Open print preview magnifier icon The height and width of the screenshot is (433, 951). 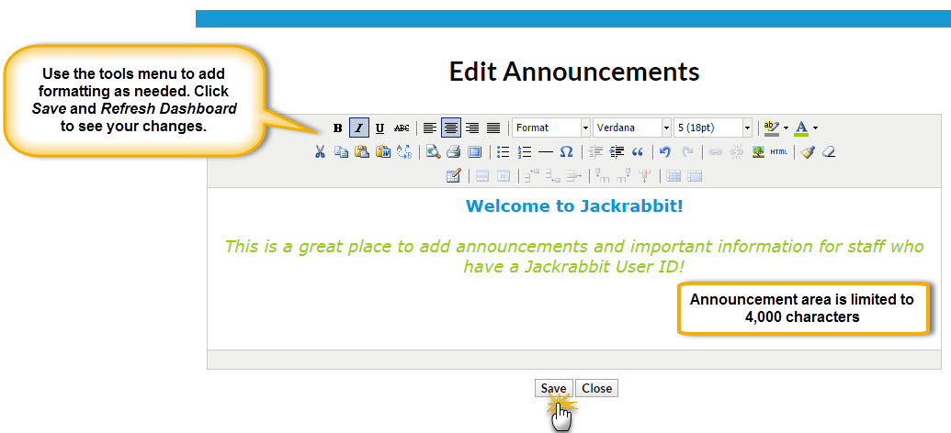(433, 152)
